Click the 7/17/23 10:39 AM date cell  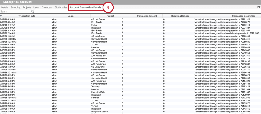click(8, 101)
